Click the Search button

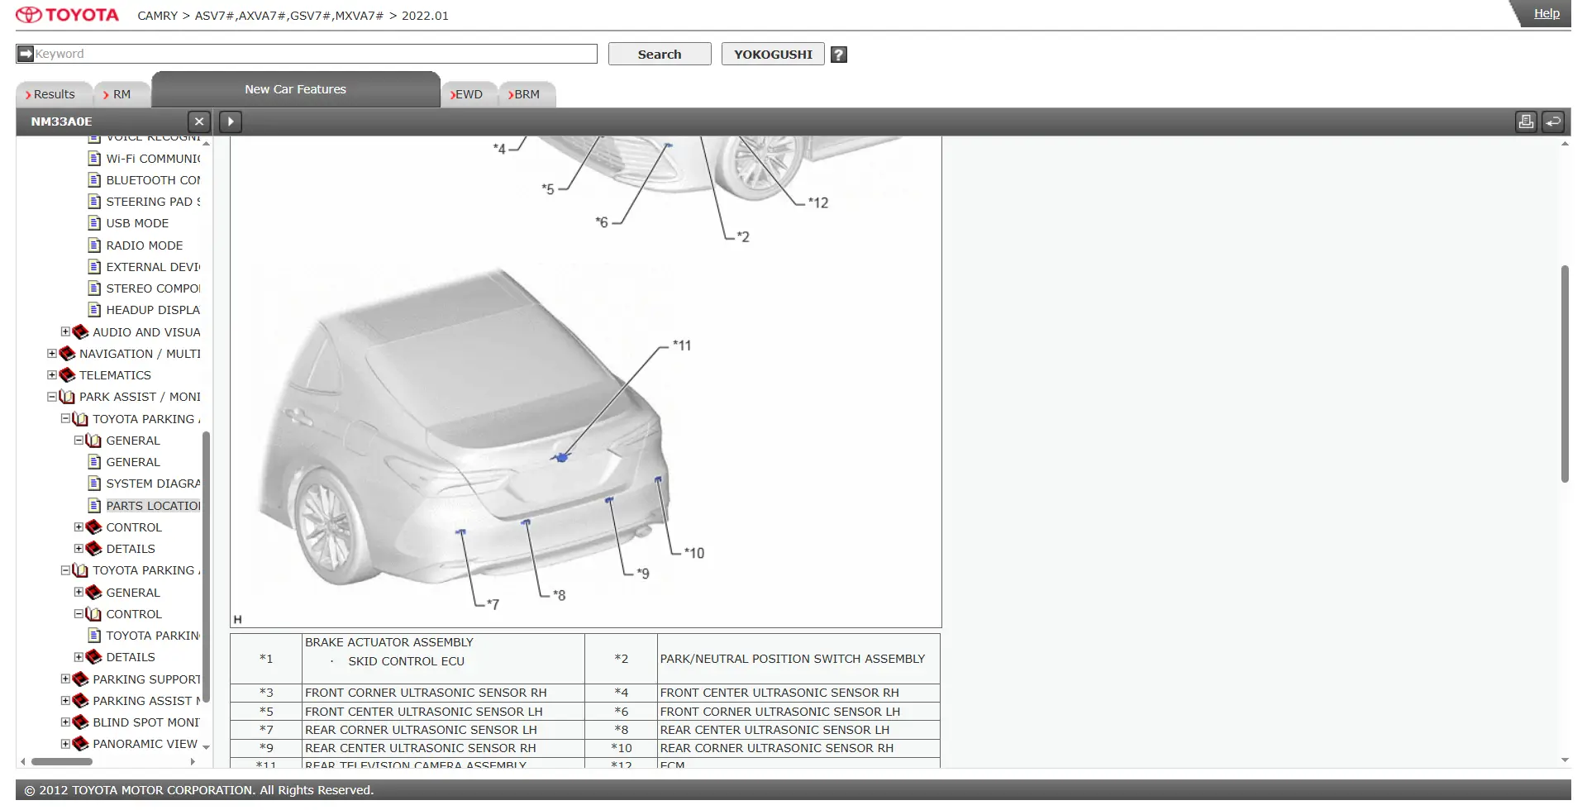(660, 54)
